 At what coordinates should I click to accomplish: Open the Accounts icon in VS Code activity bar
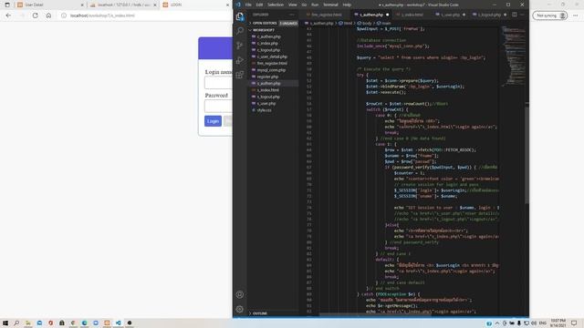coord(239,294)
